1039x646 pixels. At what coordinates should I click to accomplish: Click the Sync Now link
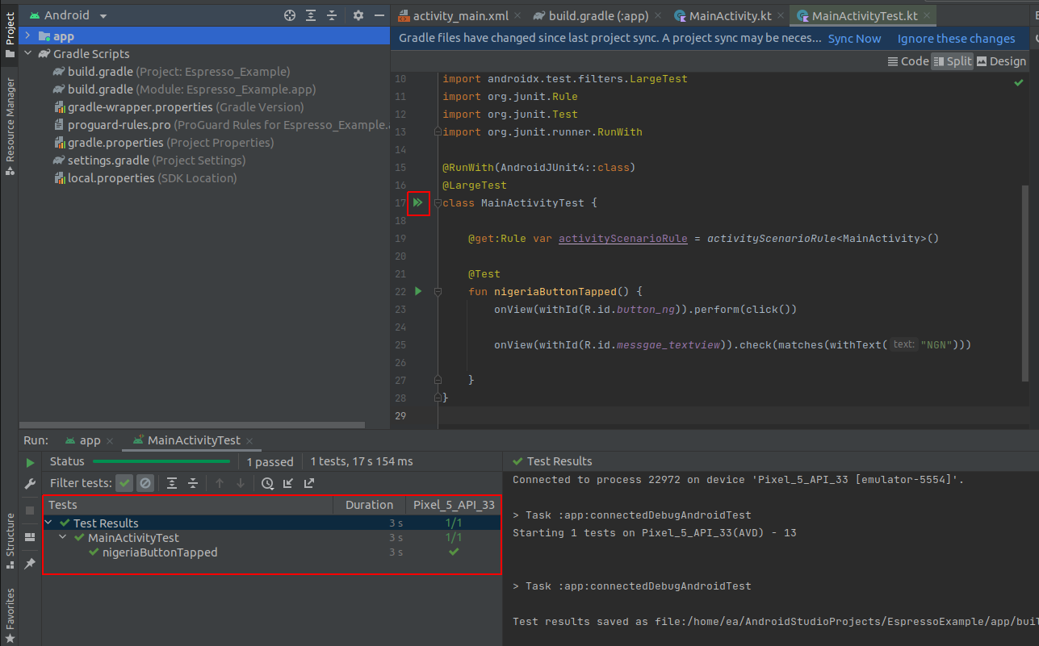(x=854, y=39)
